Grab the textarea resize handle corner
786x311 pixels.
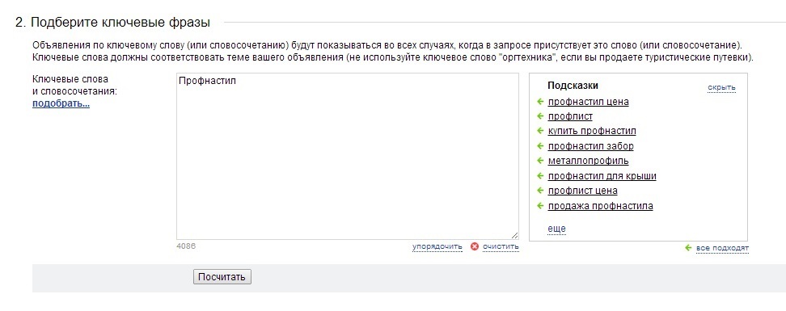[515, 235]
